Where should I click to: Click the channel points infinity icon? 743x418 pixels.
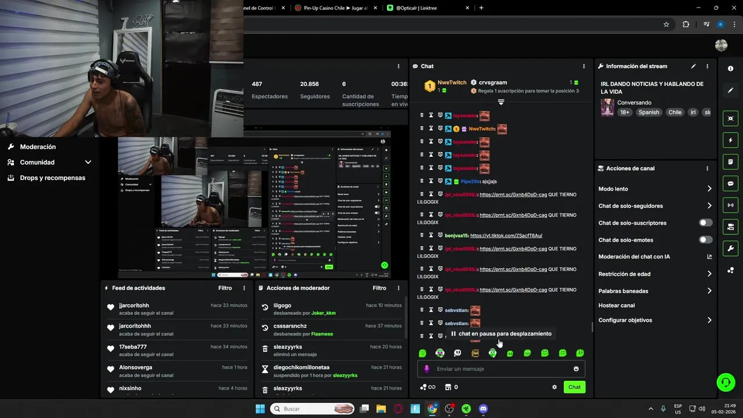coord(428,387)
